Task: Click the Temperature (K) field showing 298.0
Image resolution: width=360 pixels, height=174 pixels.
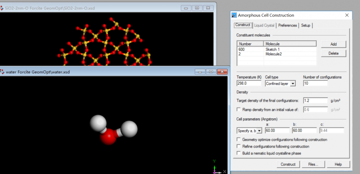Action: click(249, 83)
